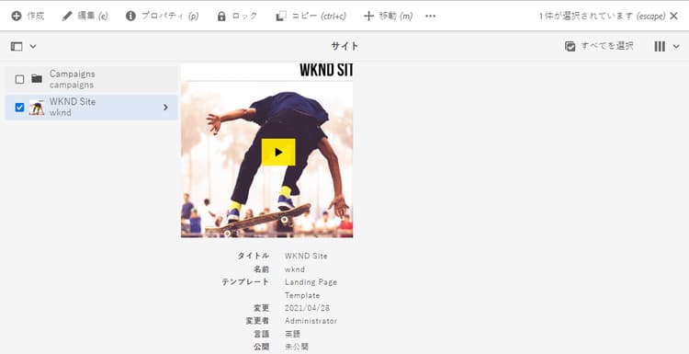Click the column view icon
Screen dimensions: 689x354
tap(660, 46)
